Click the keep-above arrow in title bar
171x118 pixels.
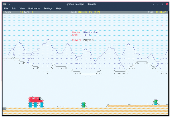pos(153,4)
